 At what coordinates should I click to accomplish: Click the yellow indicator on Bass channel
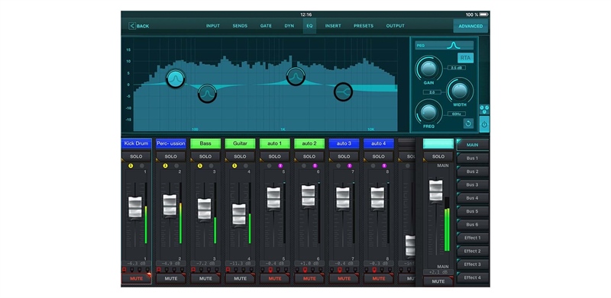pyautogui.click(x=200, y=165)
